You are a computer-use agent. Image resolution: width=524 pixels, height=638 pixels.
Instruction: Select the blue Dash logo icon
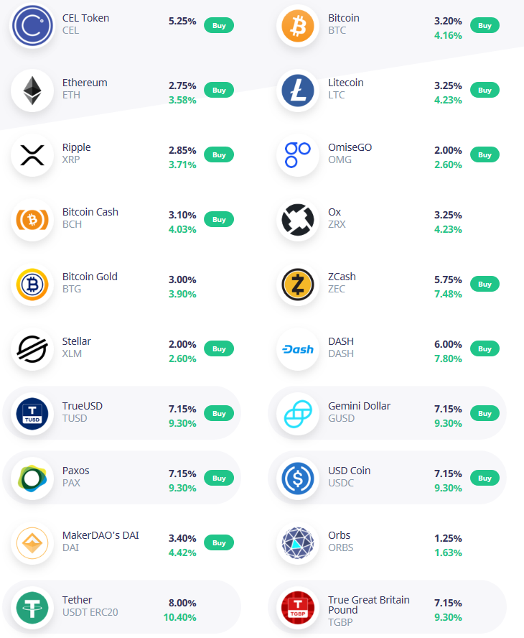point(298,349)
